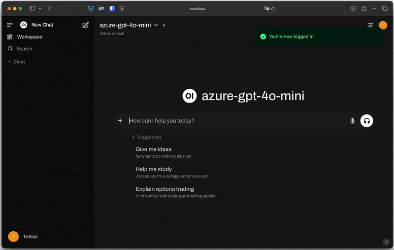The width and height of the screenshot is (394, 250).
Task: Click the large azure-gpt-4o-mini heading
Action: click(x=253, y=96)
